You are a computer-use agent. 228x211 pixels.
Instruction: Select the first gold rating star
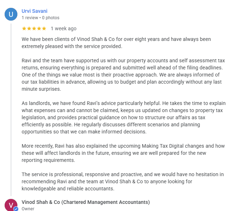pyautogui.click(x=24, y=28)
